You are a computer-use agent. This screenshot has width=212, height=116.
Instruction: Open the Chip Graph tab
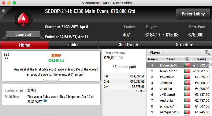click(128, 45)
